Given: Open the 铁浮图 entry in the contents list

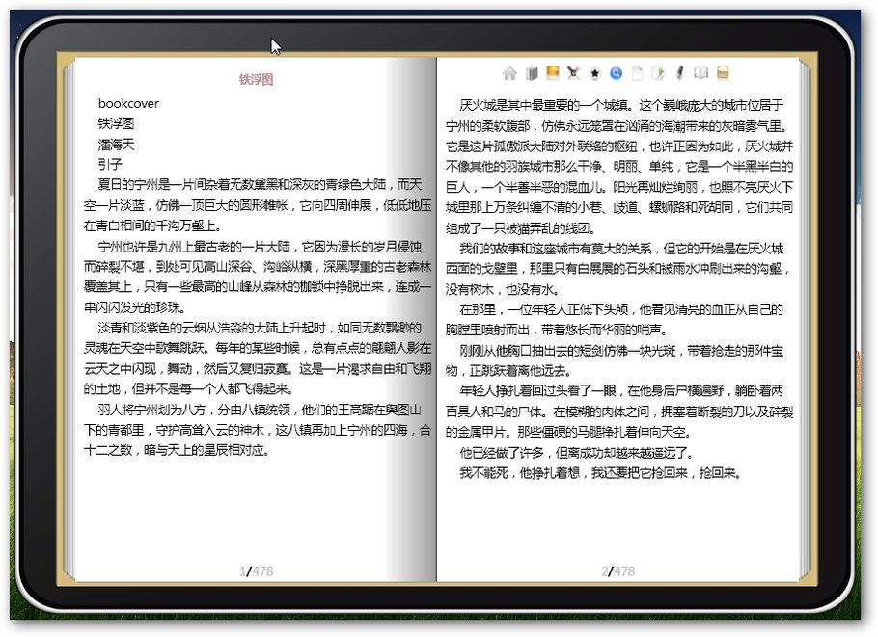Looking at the screenshot, I should pyautogui.click(x=116, y=123).
